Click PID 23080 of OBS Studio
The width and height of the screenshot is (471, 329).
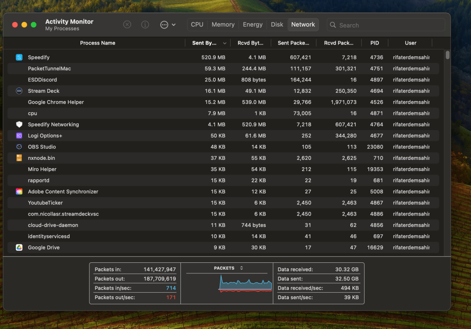point(375,147)
